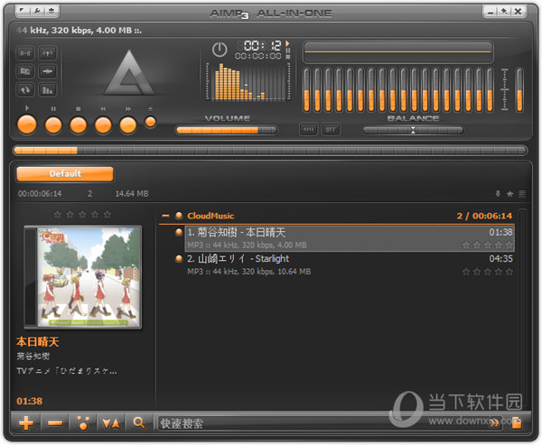542x445 pixels.
Task: Adjust the preamp slider right of the scale
Action: click(x=519, y=90)
